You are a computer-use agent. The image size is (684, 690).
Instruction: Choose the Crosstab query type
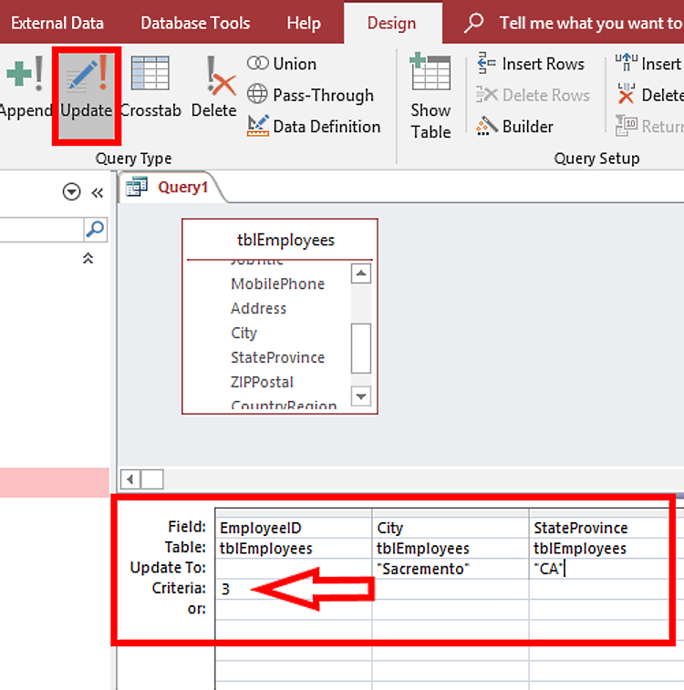coord(150,88)
